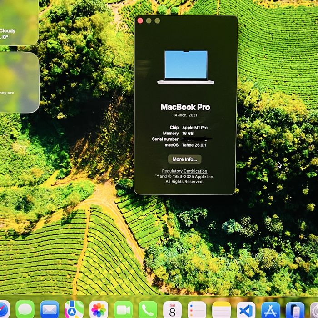Click the 'Serial number' label
This screenshot has height=318, width=318.
[165, 139]
